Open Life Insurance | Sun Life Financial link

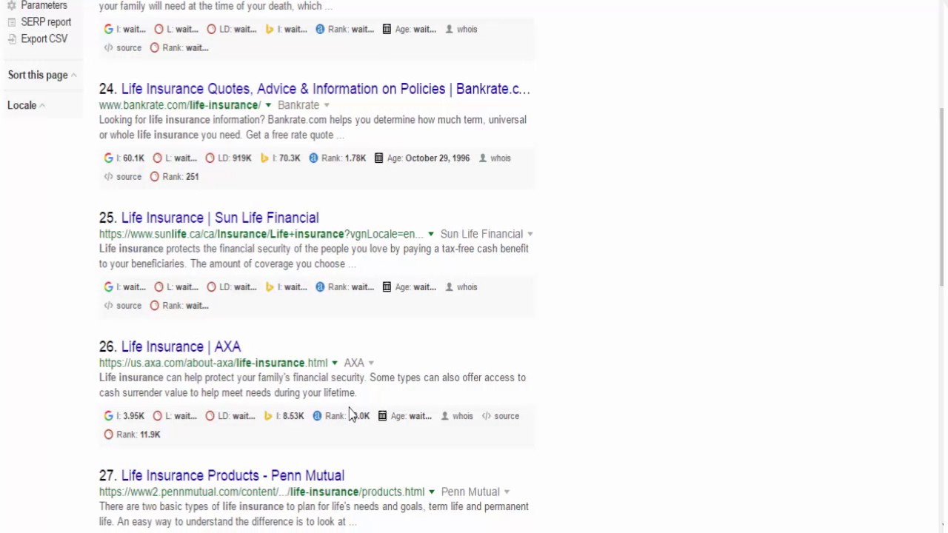click(x=220, y=218)
